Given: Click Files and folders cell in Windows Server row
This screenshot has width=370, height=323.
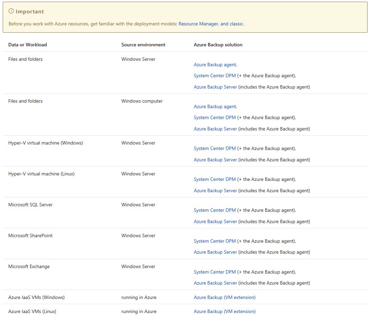Looking at the screenshot, I should tap(25, 59).
